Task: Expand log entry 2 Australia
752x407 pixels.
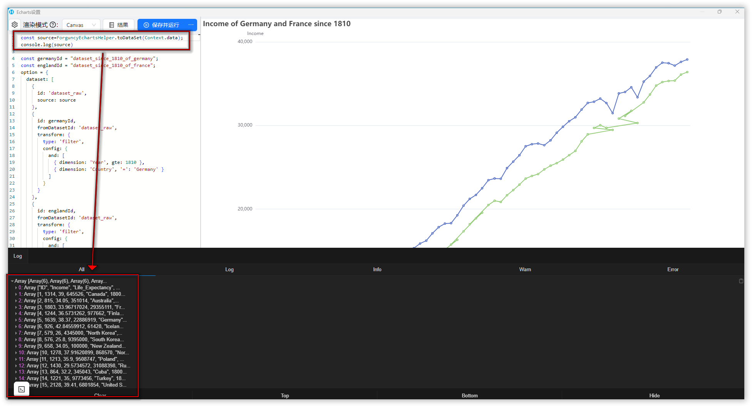Action: pos(16,301)
